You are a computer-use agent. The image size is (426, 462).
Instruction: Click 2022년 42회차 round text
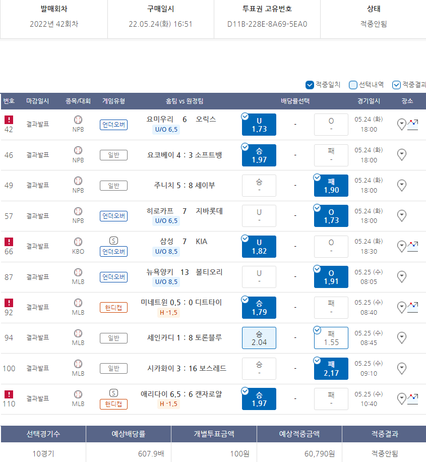54,24
